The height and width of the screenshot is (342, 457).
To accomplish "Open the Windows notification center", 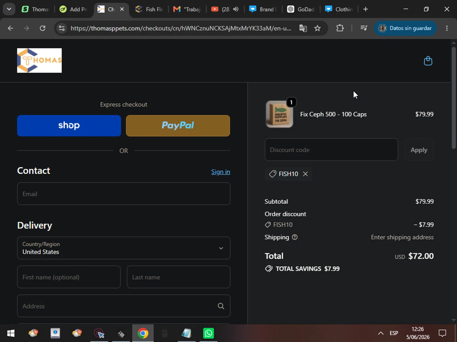I will pos(442,333).
